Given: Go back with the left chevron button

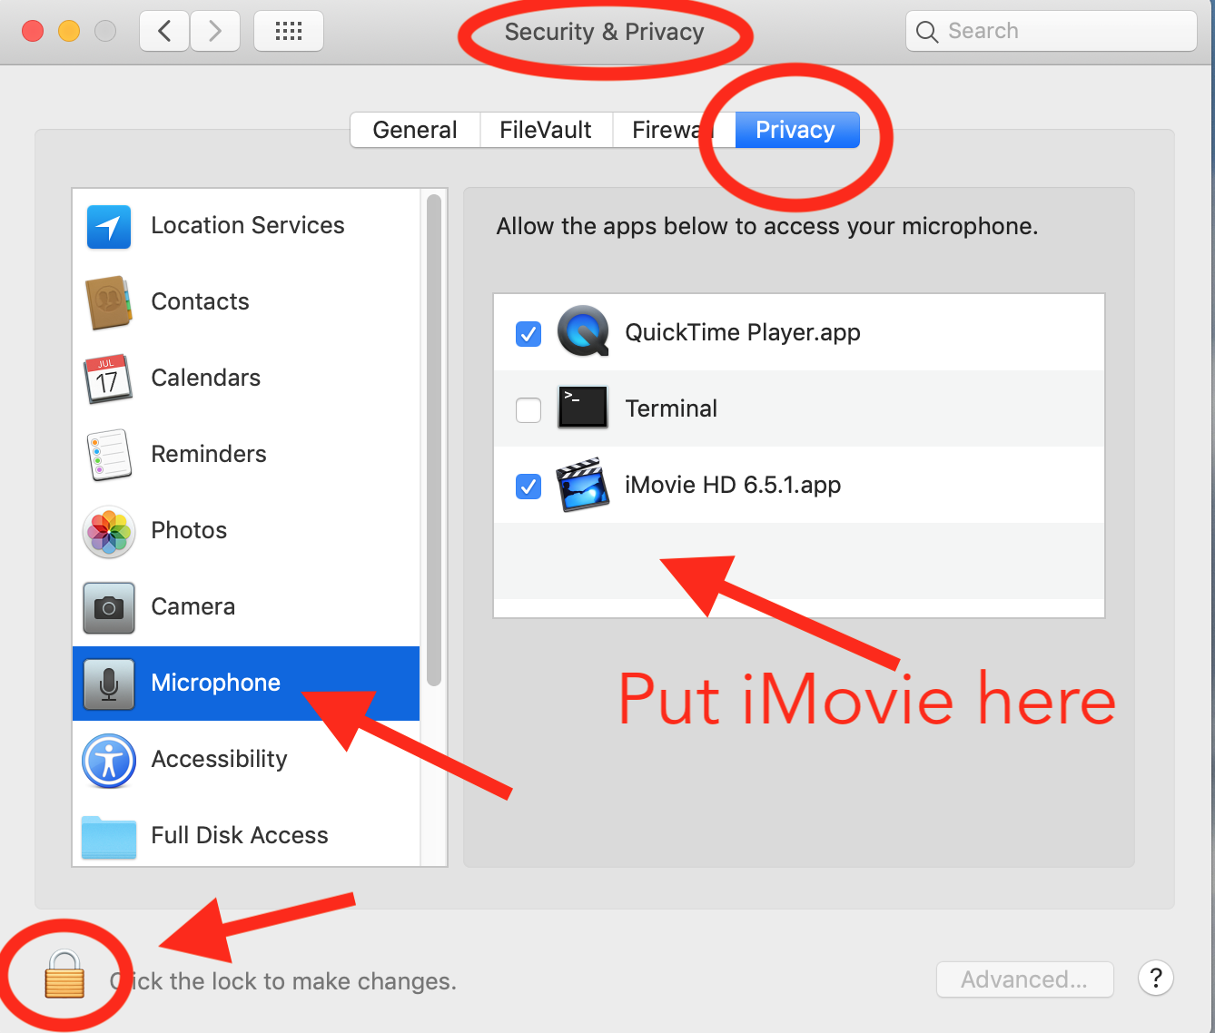Looking at the screenshot, I should click(164, 32).
